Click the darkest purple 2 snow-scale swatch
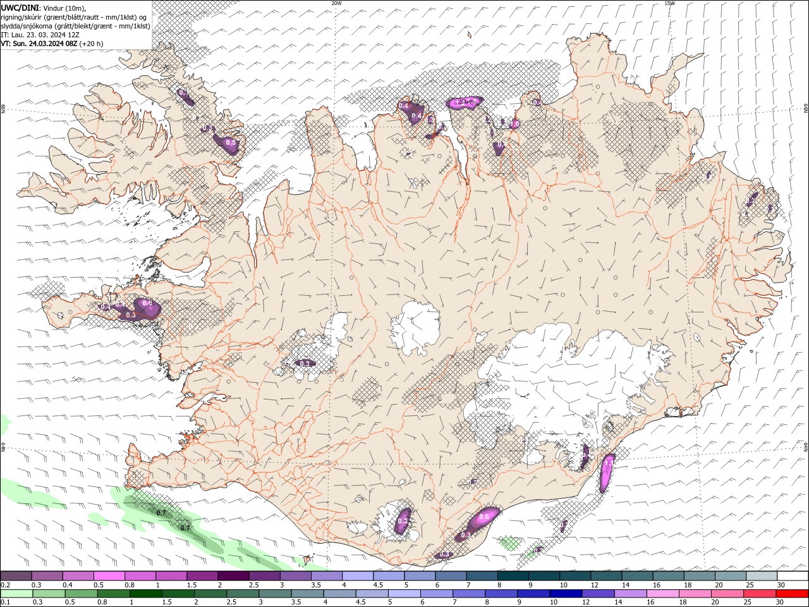Image resolution: width=809 pixels, height=607 pixels. (x=233, y=576)
